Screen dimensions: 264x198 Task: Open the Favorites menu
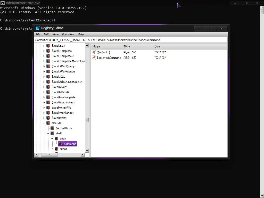tap(68, 34)
